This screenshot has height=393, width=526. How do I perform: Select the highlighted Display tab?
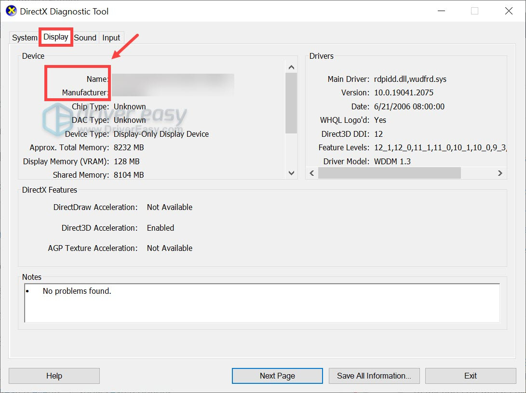click(x=55, y=36)
